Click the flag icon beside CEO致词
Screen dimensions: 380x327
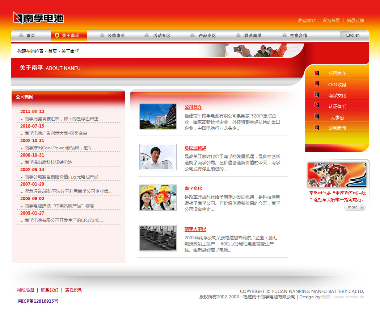pos(317,83)
